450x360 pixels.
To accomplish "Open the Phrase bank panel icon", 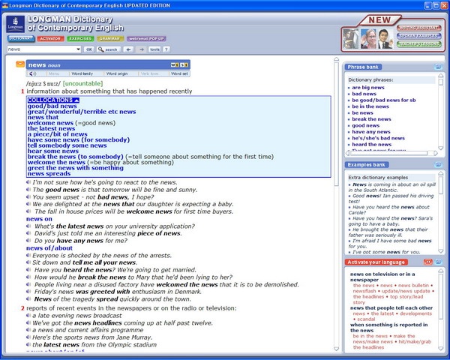I will point(438,67).
